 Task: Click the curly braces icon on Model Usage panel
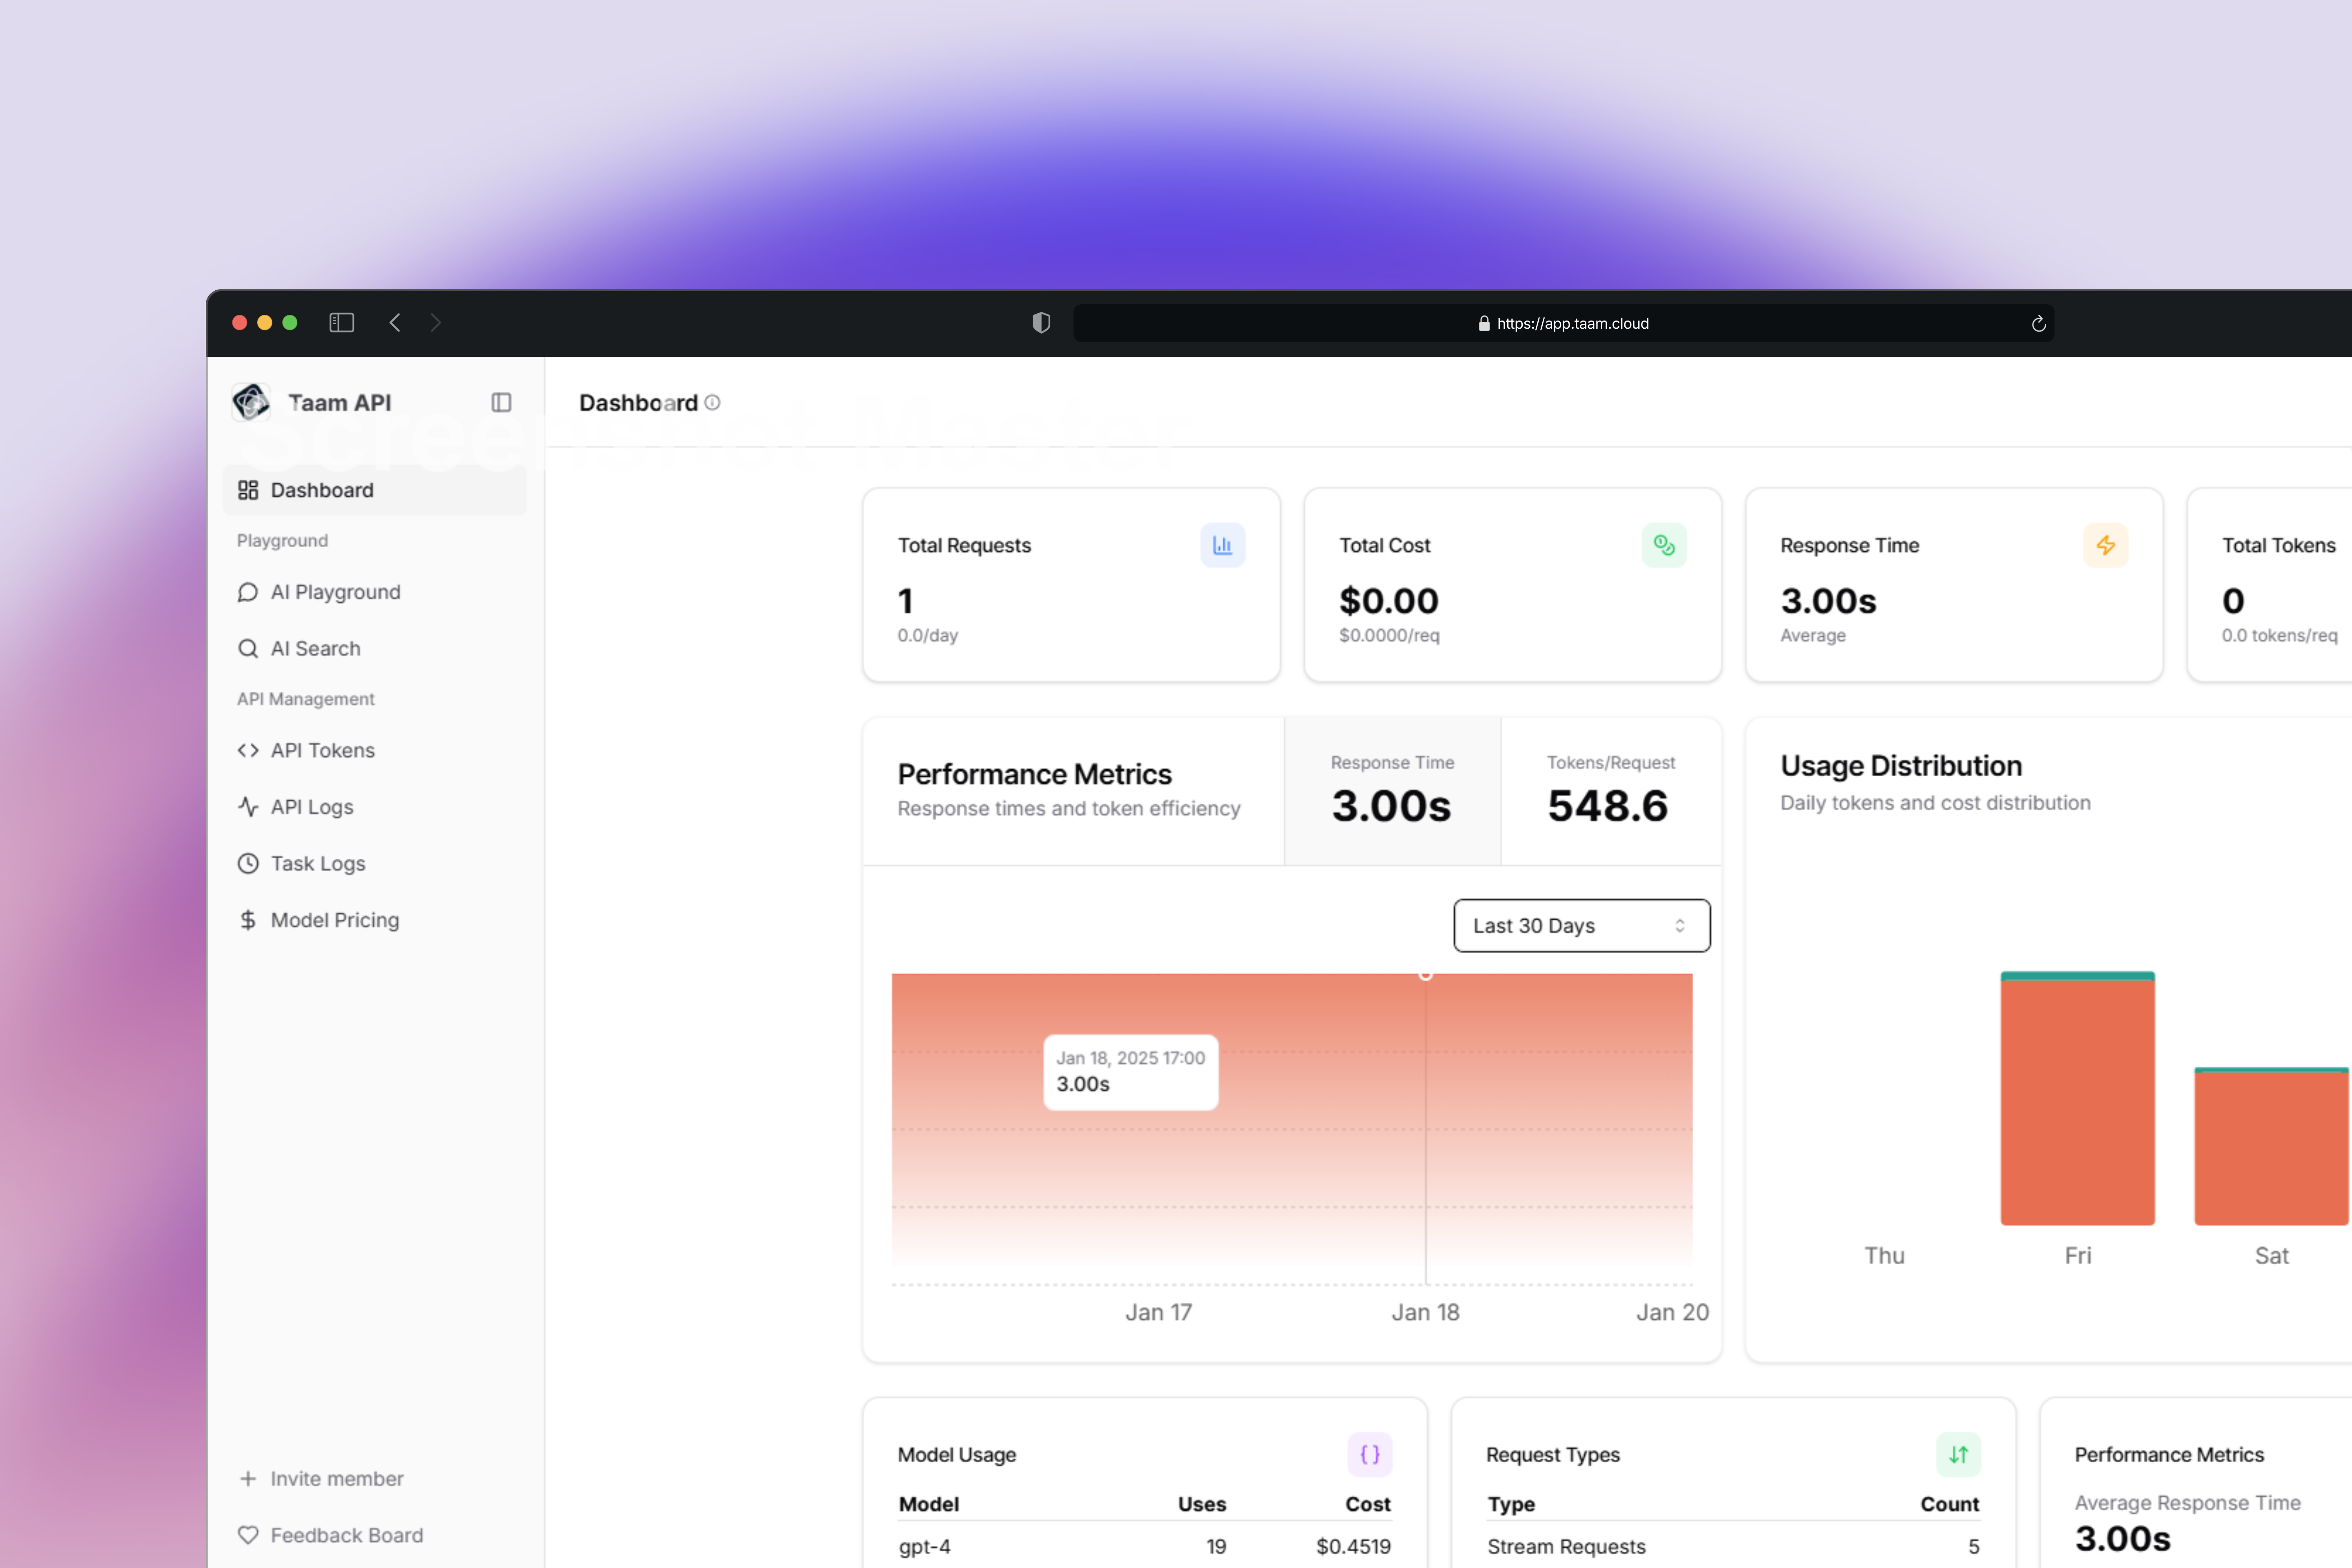coord(1369,1455)
